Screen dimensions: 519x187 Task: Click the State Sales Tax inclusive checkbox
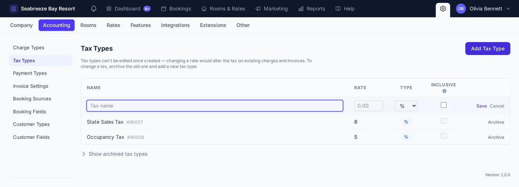[x=444, y=121]
